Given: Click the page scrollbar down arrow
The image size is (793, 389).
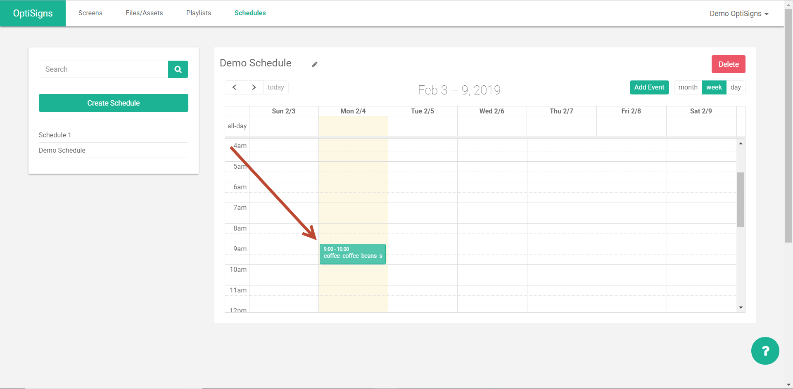Looking at the screenshot, I should click(x=788, y=385).
